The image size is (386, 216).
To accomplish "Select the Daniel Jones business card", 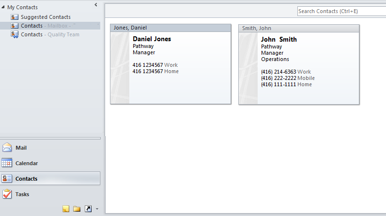I will pyautogui.click(x=170, y=64).
